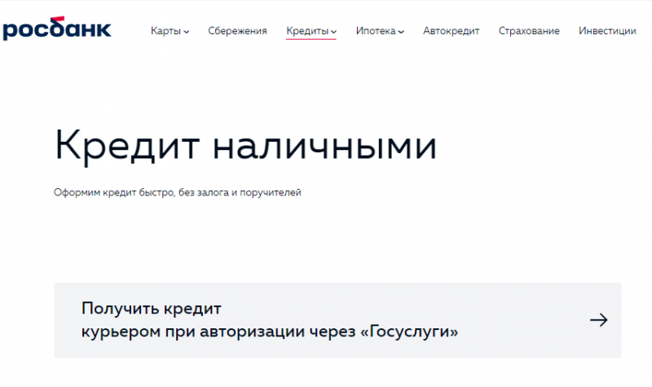Screen dimensions: 652x387
Task: Click the 'Кредит наличными' heading
Action: (246, 146)
